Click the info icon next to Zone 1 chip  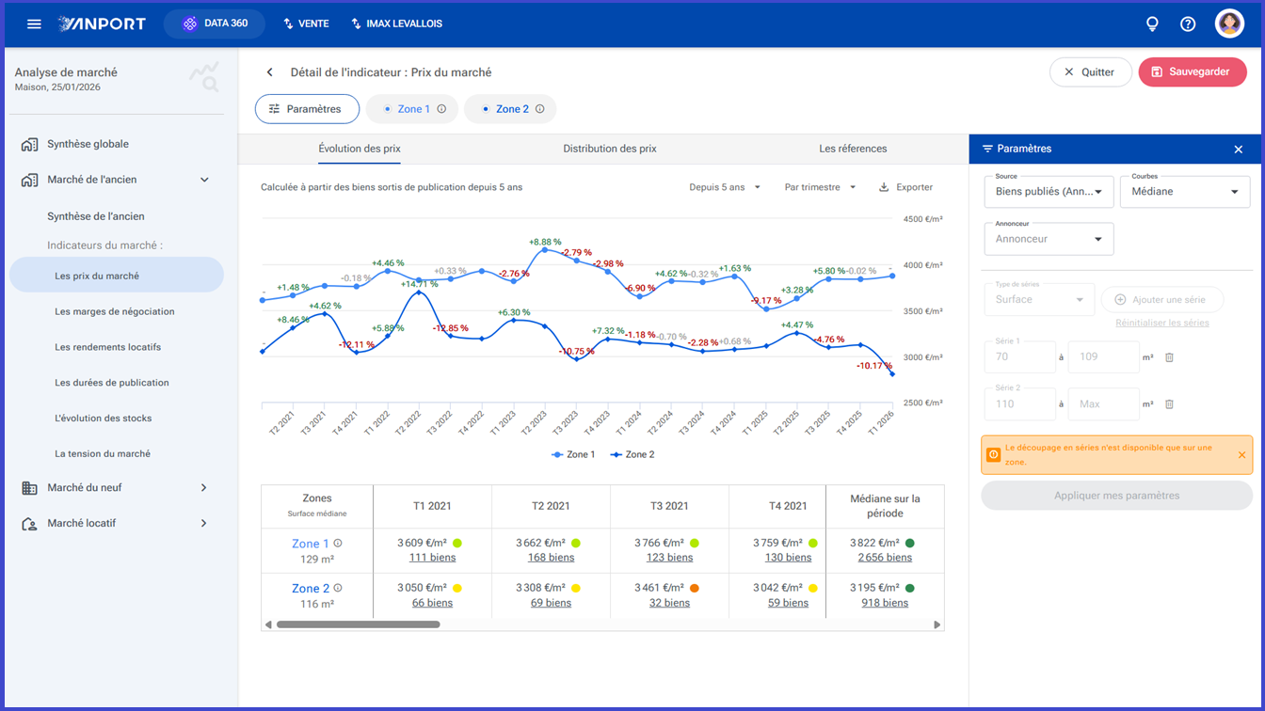point(441,109)
